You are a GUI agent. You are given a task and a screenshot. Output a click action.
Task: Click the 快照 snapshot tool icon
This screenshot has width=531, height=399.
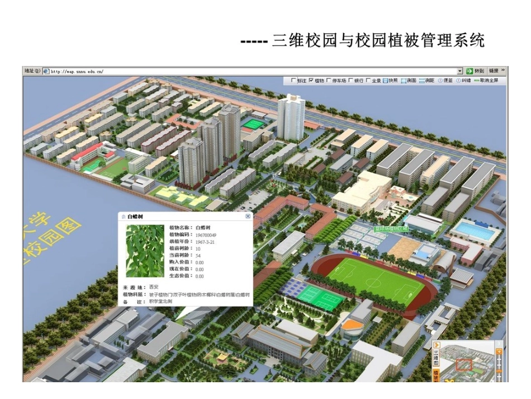(x=386, y=81)
